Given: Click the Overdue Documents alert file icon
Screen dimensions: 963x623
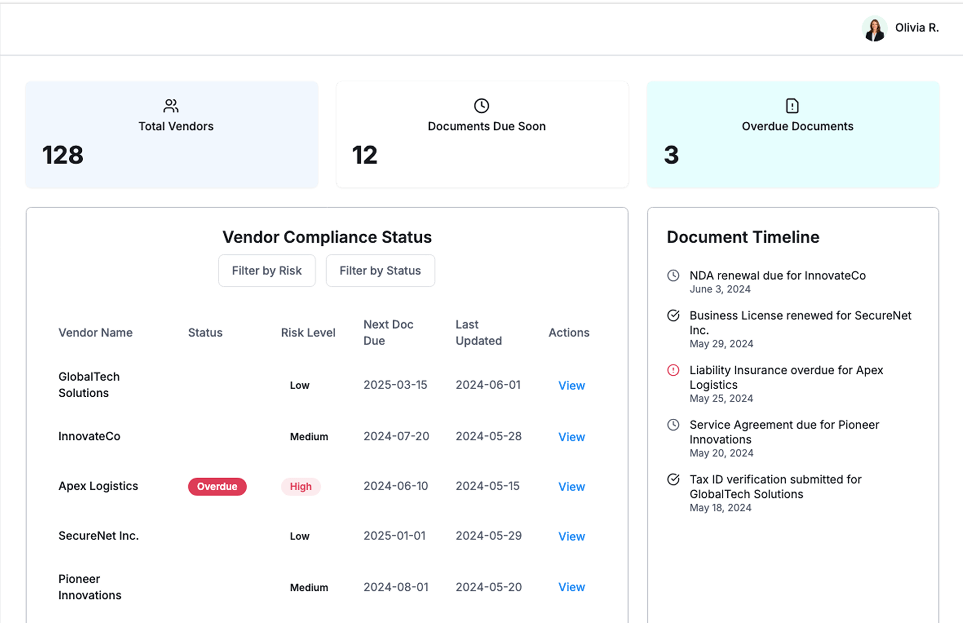Looking at the screenshot, I should (x=792, y=106).
